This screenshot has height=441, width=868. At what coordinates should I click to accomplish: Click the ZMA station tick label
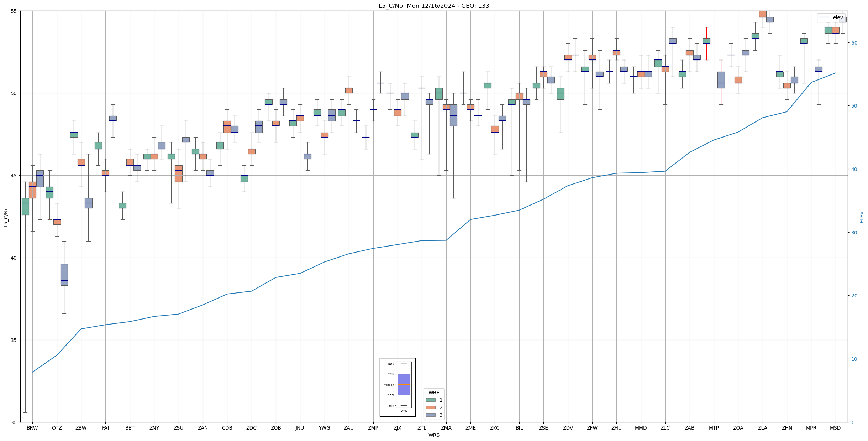point(446,428)
